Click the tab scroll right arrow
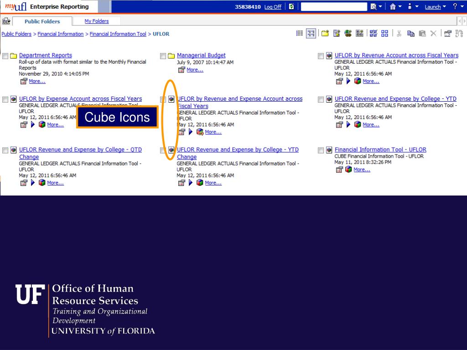This screenshot has width=467, height=350. point(464,21)
